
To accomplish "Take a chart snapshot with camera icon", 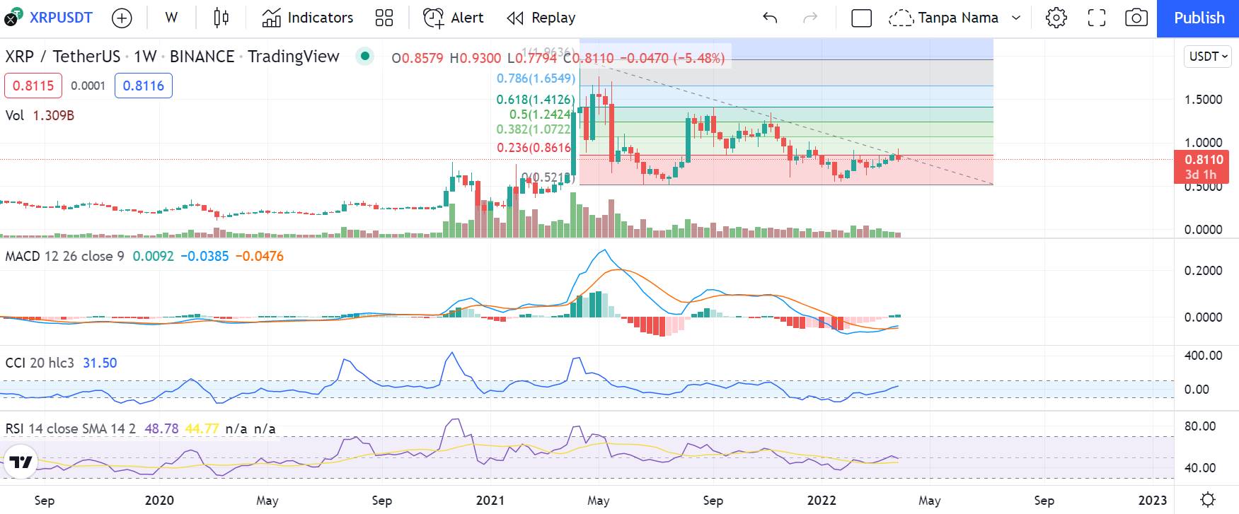I will 1136,18.
